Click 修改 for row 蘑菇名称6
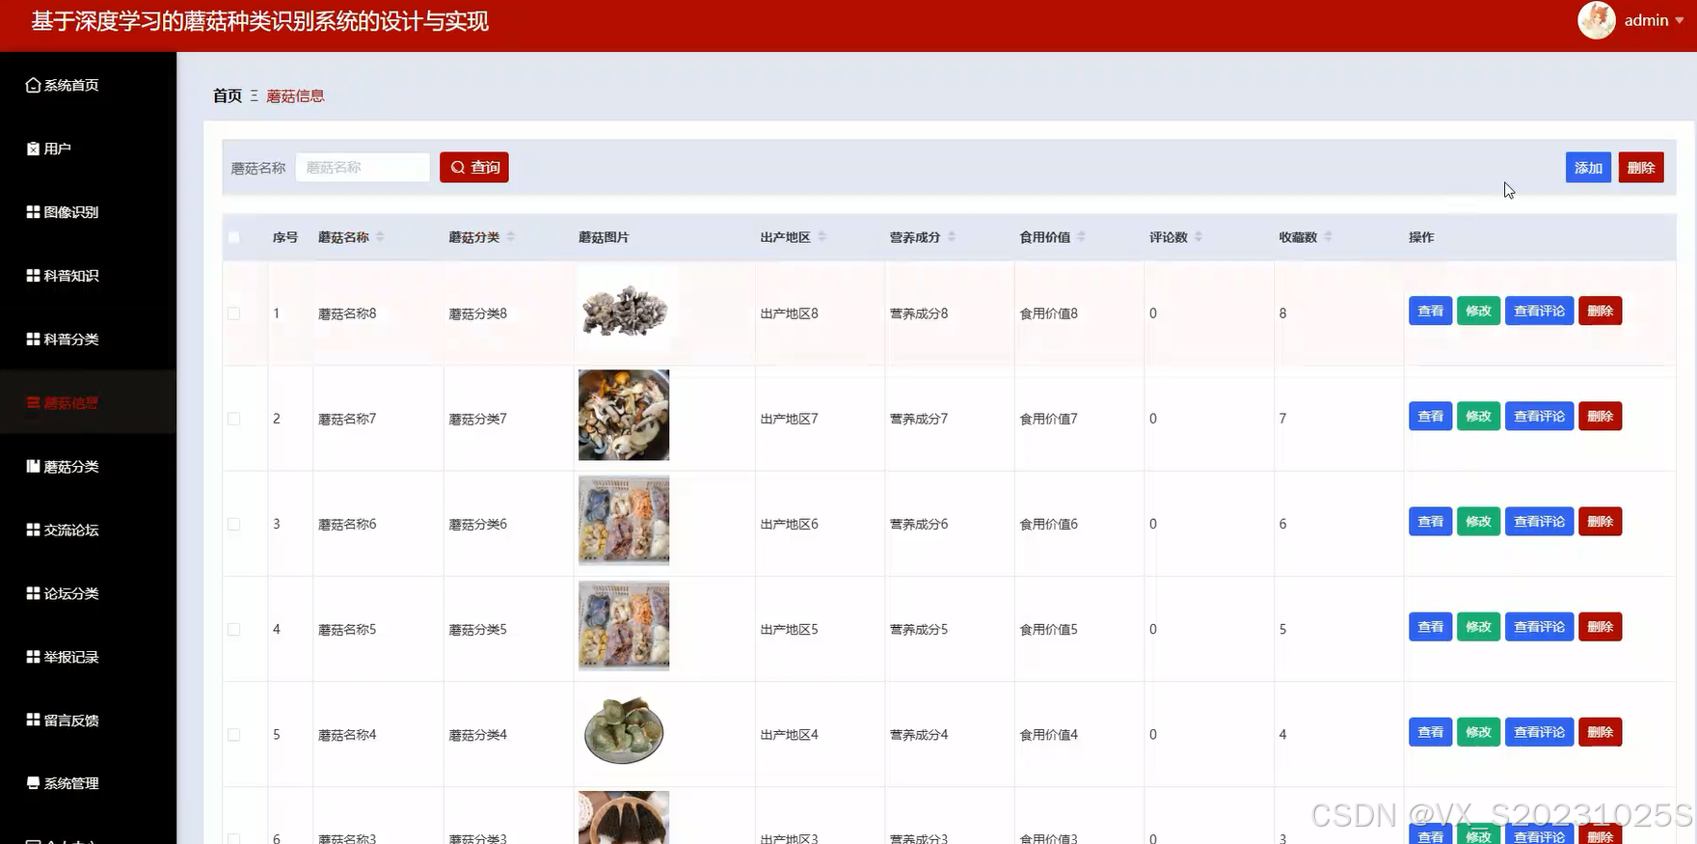Image resolution: width=1697 pixels, height=844 pixels. click(x=1479, y=521)
